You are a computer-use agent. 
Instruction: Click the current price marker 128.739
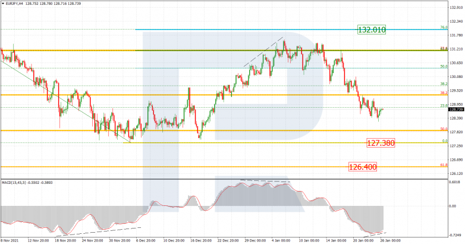pyautogui.click(x=456, y=110)
